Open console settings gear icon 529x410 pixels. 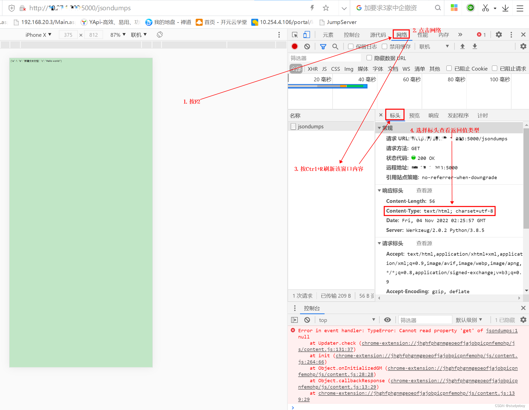click(x=523, y=320)
